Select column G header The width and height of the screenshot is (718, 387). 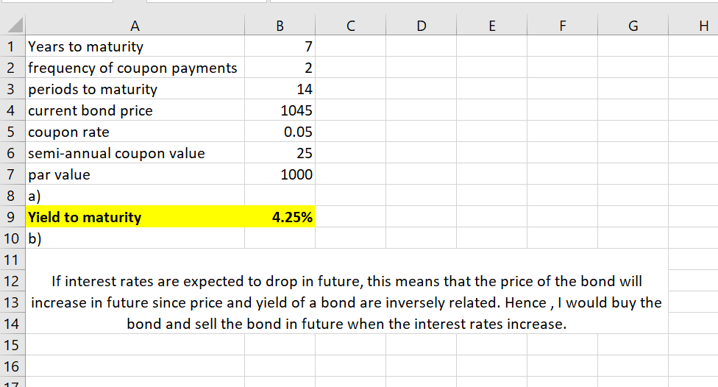point(632,26)
